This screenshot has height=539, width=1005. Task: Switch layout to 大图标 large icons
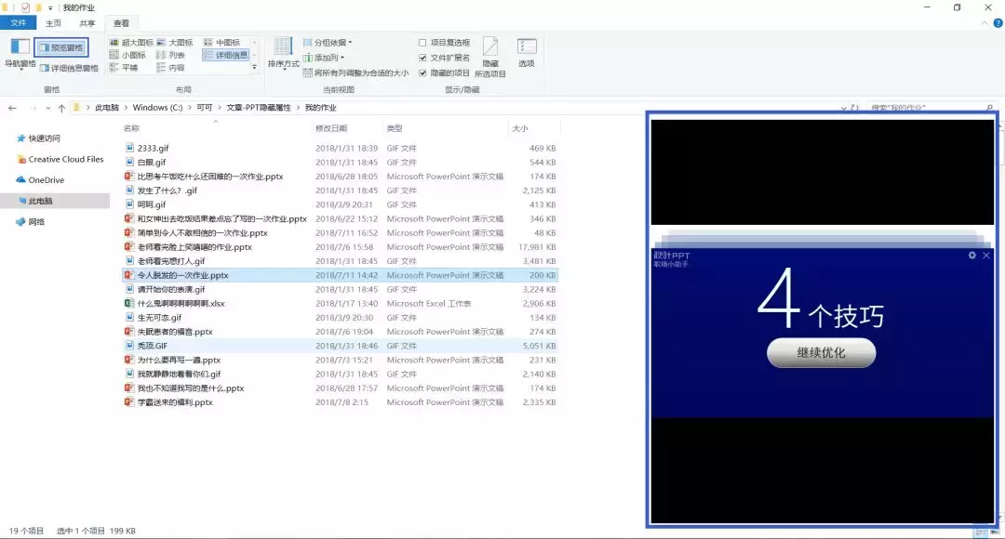174,42
